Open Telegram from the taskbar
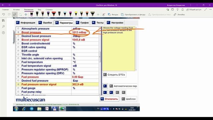Screen dimensions: 213x120 (32, 109)
